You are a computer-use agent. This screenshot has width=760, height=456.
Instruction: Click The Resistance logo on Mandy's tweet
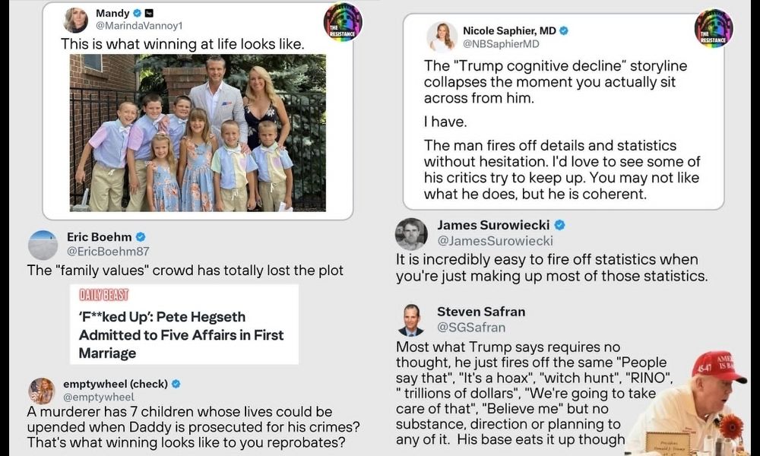coord(343,22)
